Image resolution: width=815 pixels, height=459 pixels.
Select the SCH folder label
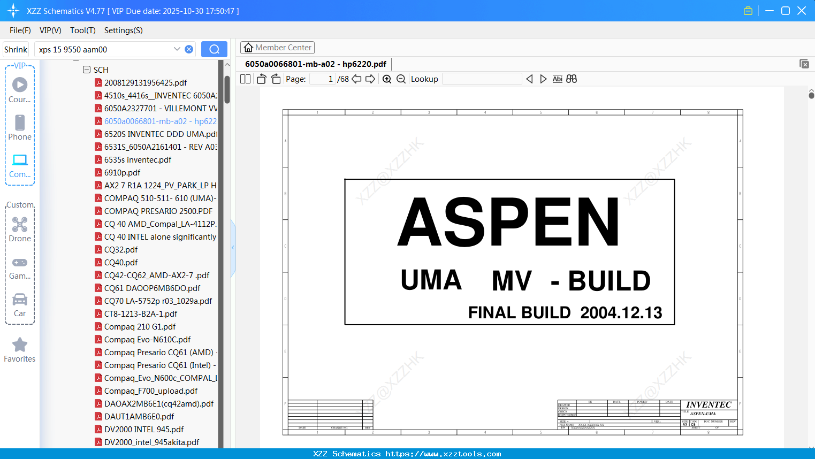click(101, 70)
